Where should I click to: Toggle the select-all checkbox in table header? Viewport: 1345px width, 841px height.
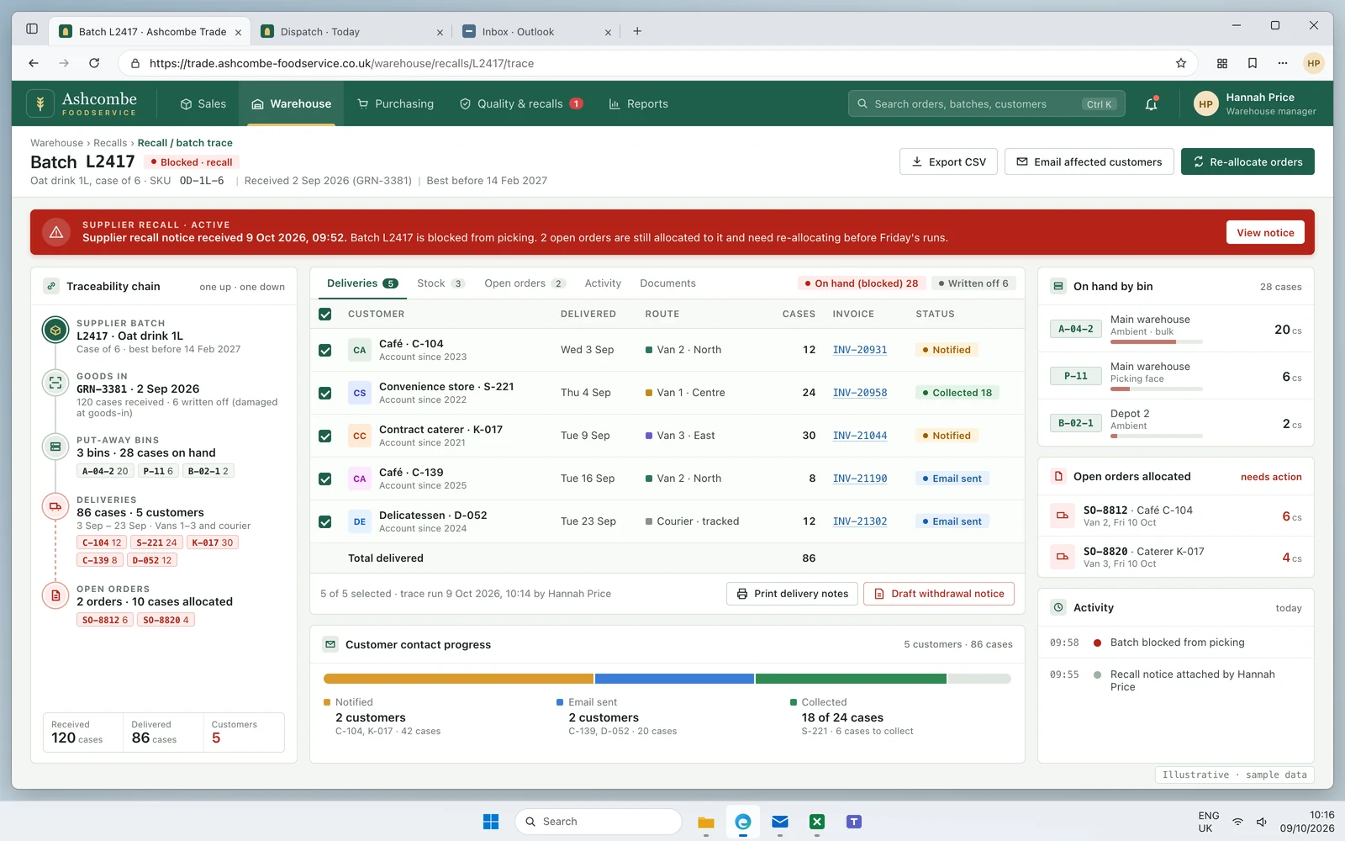325,315
